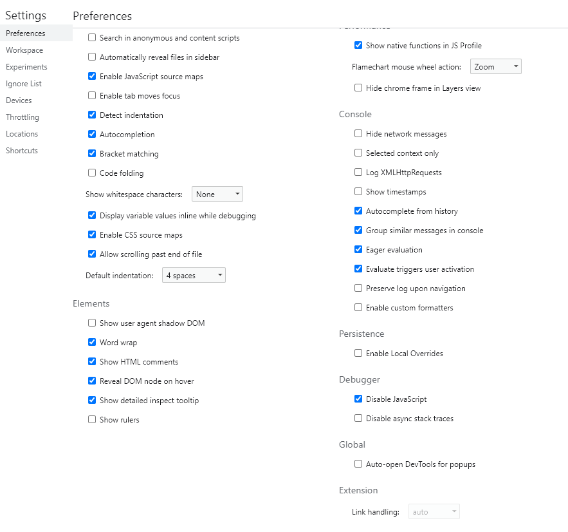Viewport: 568px width, 532px height.
Task: Turn on Show timestamps in Console
Action: pyautogui.click(x=358, y=191)
